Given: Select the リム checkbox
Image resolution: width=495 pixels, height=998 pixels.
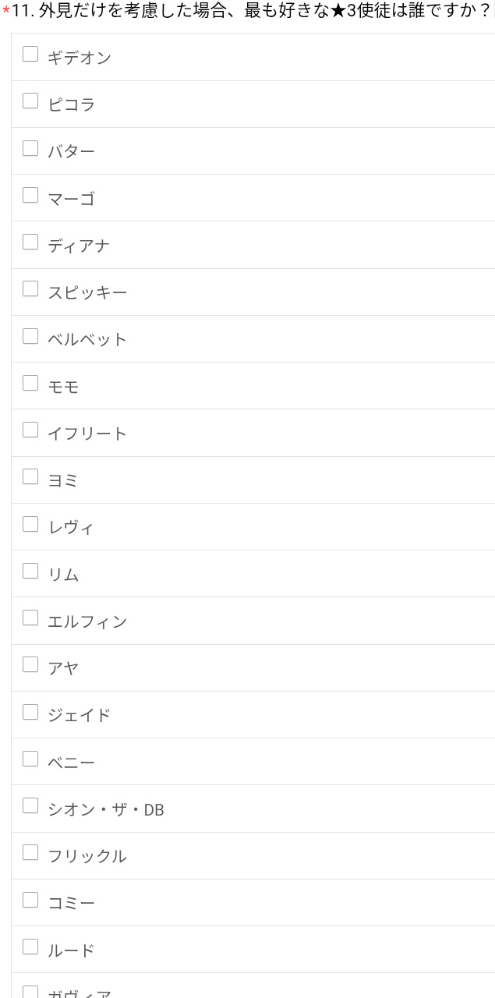Looking at the screenshot, I should 30,572.
